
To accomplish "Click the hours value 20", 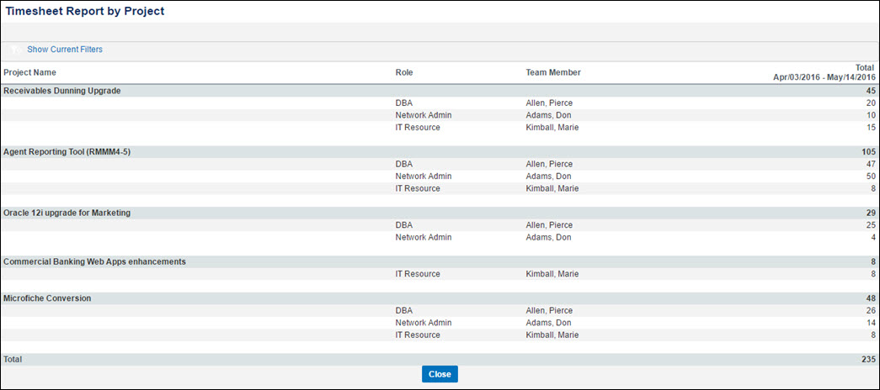I will point(871,103).
